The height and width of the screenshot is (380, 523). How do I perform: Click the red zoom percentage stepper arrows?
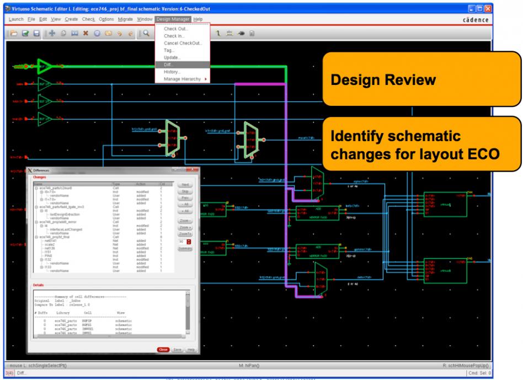[x=189, y=242]
